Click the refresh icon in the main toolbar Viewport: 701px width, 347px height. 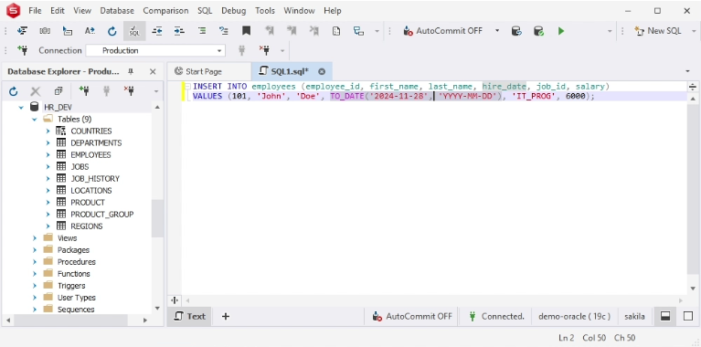(112, 31)
